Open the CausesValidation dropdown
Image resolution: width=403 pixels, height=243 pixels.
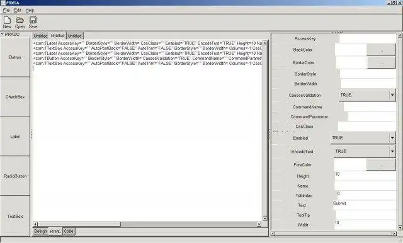coord(392,95)
